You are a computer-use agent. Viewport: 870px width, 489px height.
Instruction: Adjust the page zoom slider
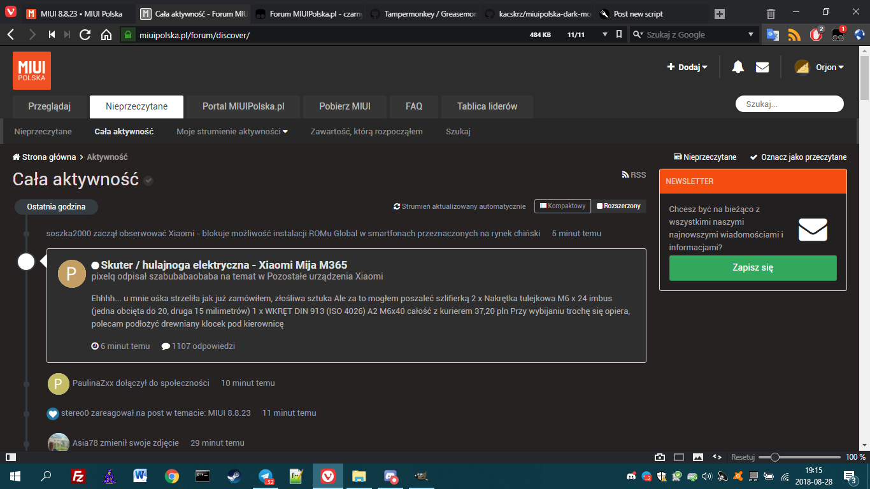coord(775,457)
